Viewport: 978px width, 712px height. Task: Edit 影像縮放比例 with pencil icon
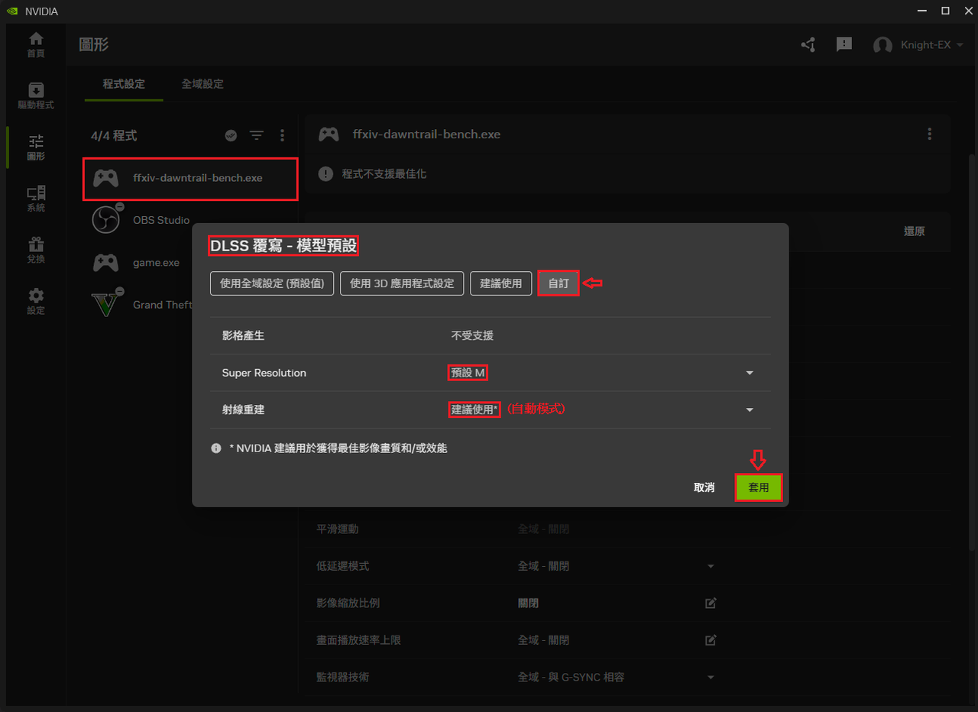[x=711, y=603]
